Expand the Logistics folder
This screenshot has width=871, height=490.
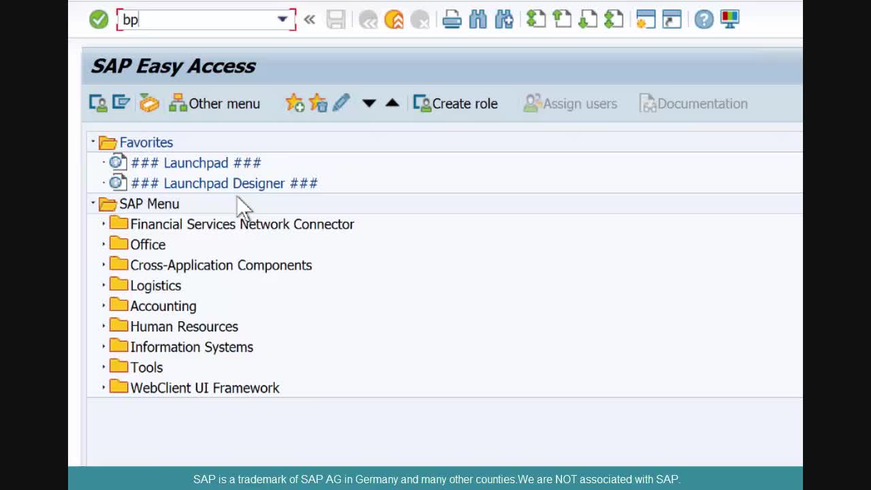[104, 285]
